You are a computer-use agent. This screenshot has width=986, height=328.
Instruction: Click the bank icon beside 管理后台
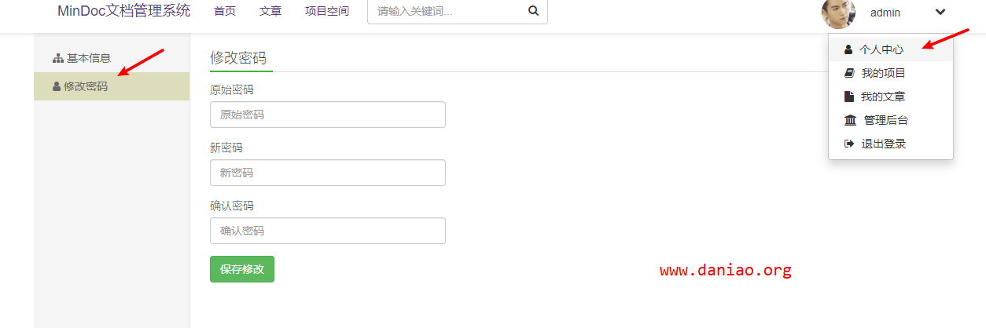[x=850, y=120]
